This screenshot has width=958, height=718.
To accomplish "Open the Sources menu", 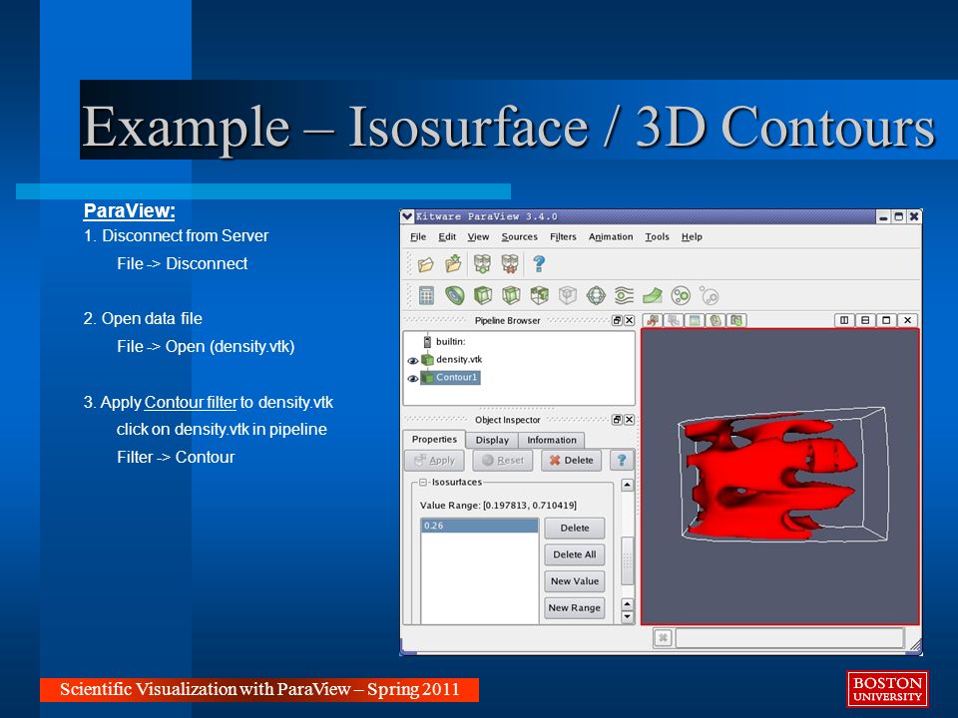I will click(519, 237).
